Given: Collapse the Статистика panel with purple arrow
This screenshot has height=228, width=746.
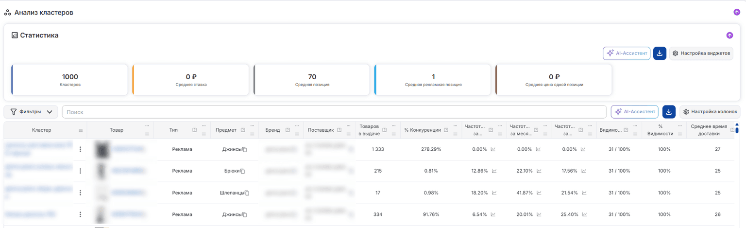Looking at the screenshot, I should 729,35.
